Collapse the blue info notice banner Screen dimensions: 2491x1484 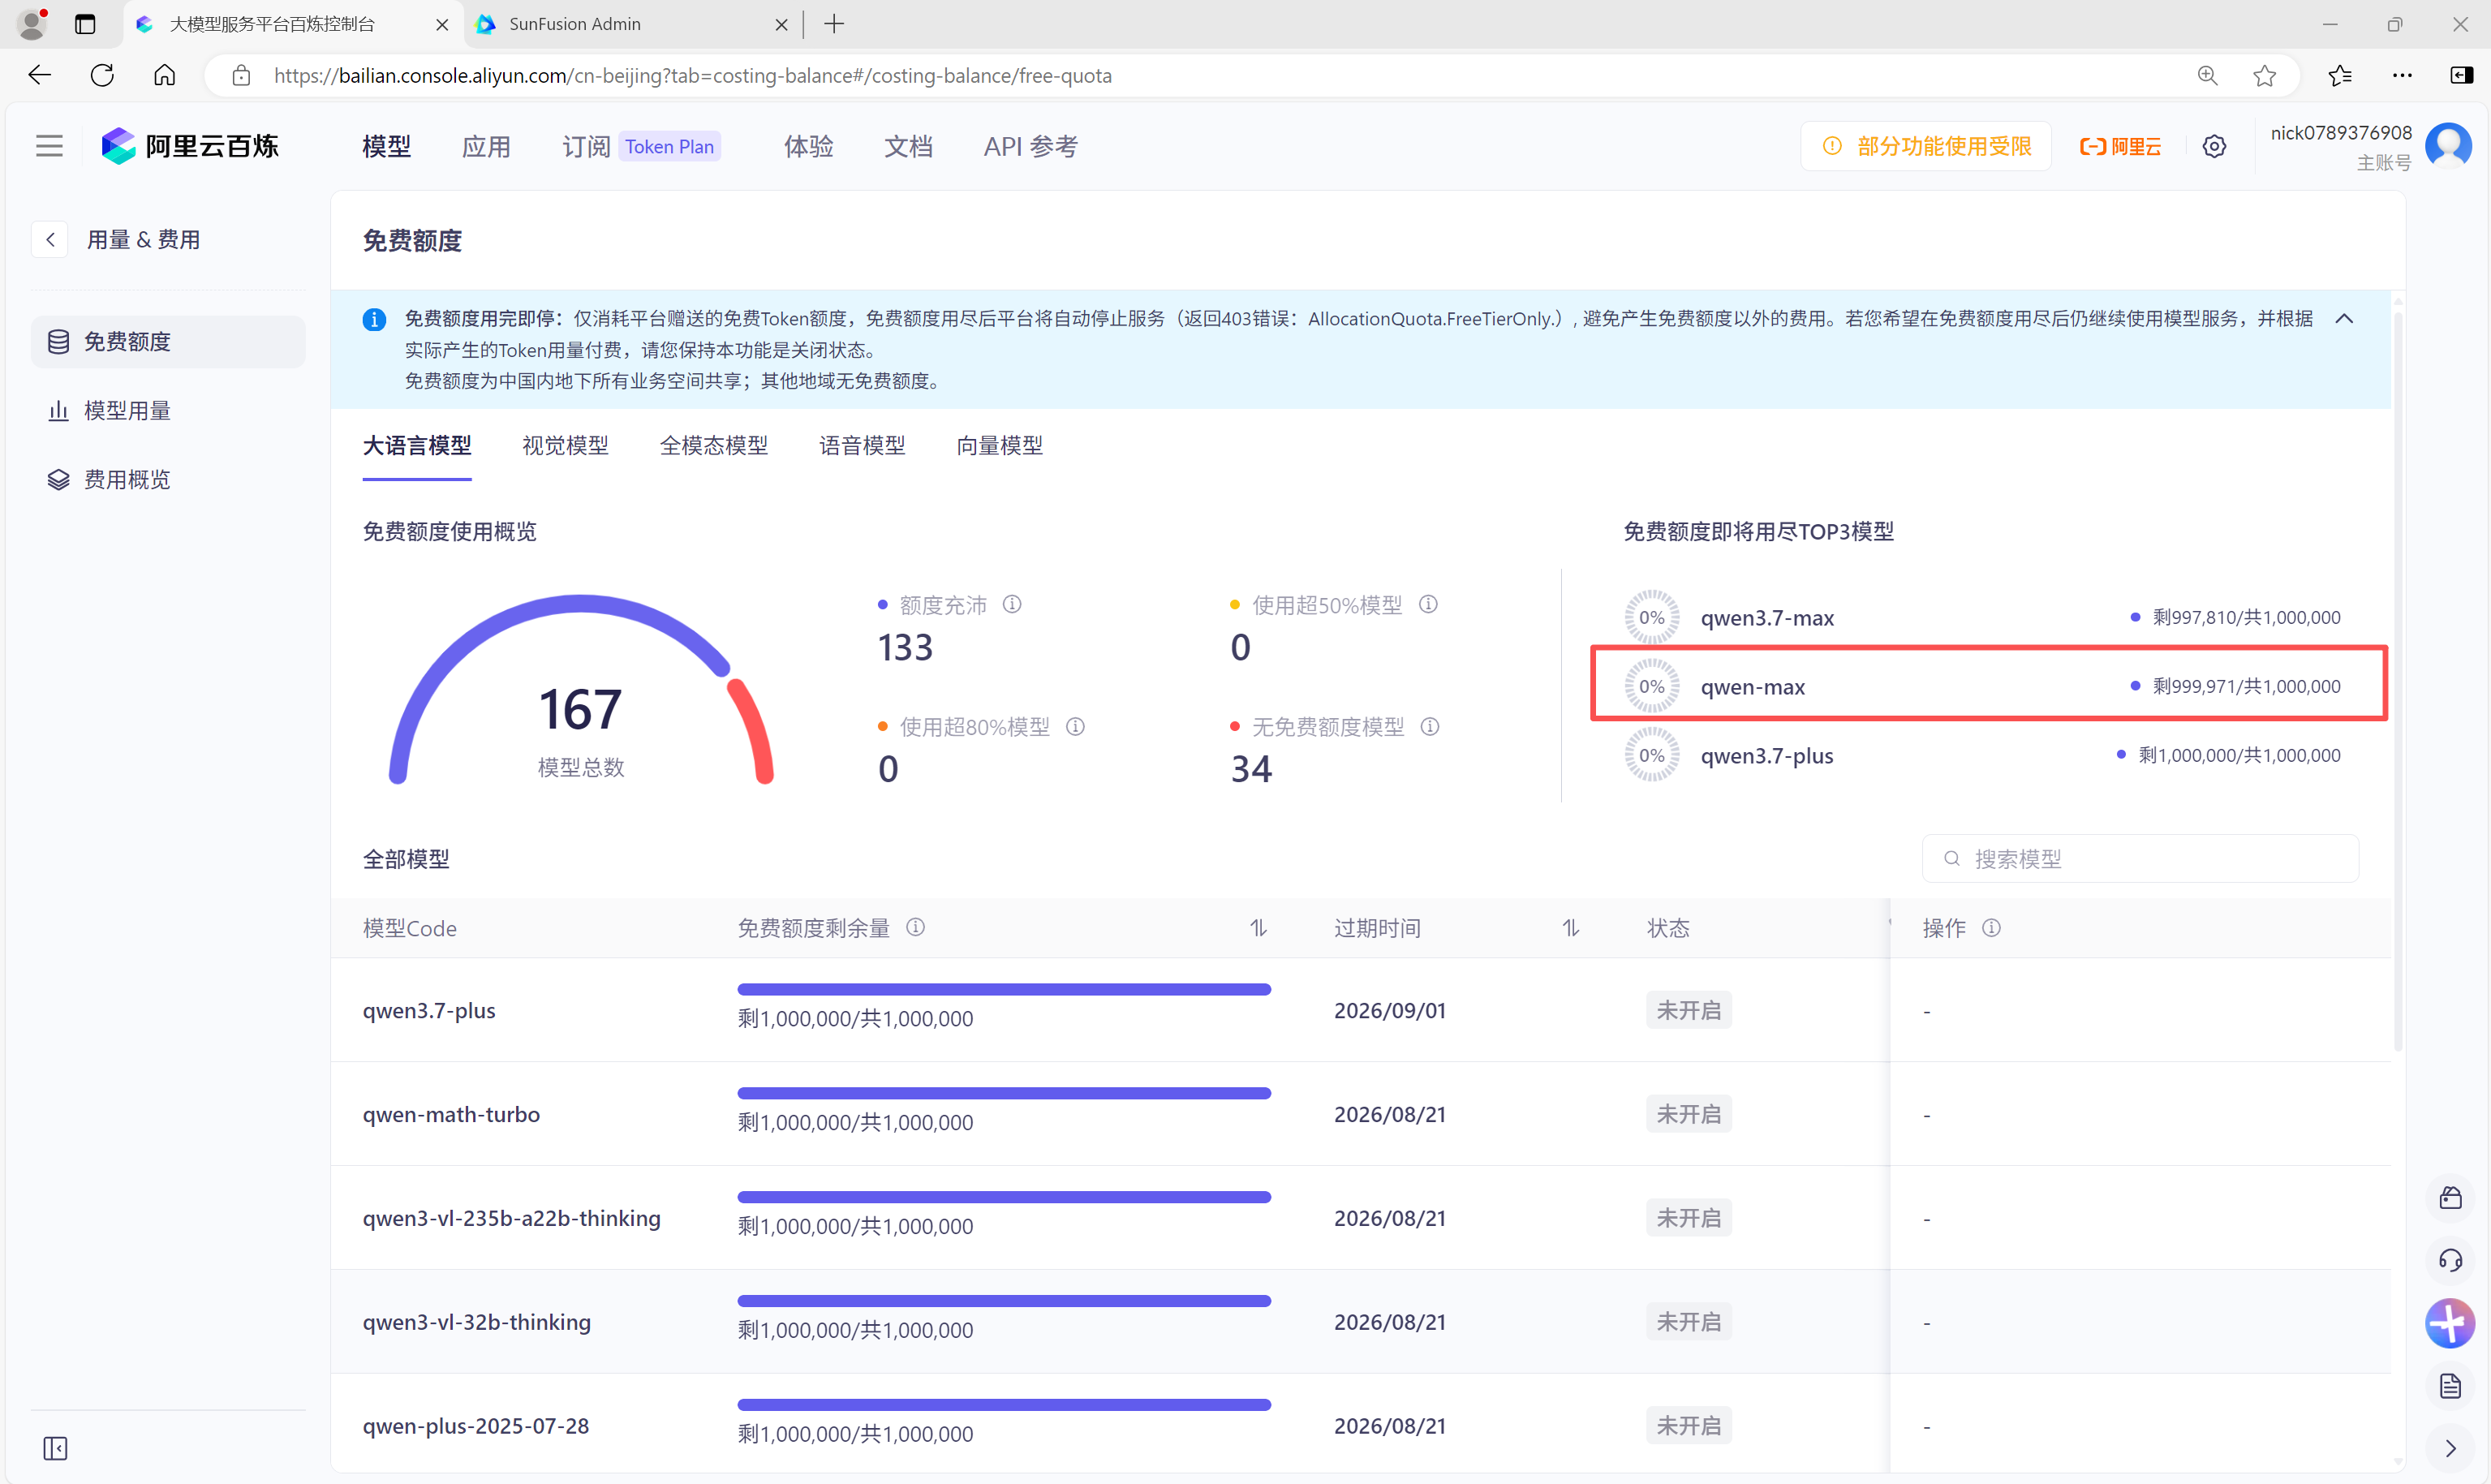[2344, 319]
